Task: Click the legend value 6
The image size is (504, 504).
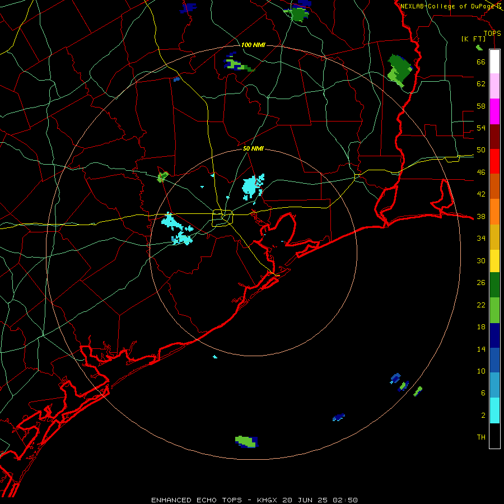Action: point(483,393)
